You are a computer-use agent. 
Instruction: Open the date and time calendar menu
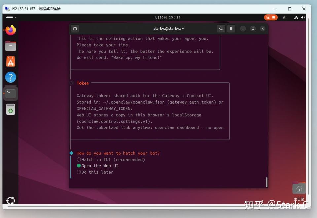[x=167, y=18]
